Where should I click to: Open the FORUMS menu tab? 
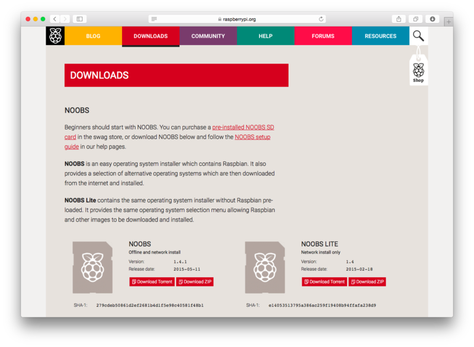point(323,36)
